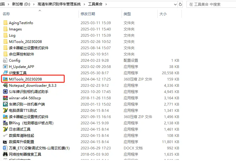
Task: Click the 余位屏控制软件 folder icon
Action: (5, 54)
